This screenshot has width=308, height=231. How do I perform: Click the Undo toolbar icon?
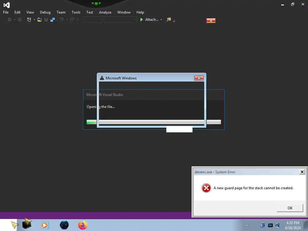(62, 20)
